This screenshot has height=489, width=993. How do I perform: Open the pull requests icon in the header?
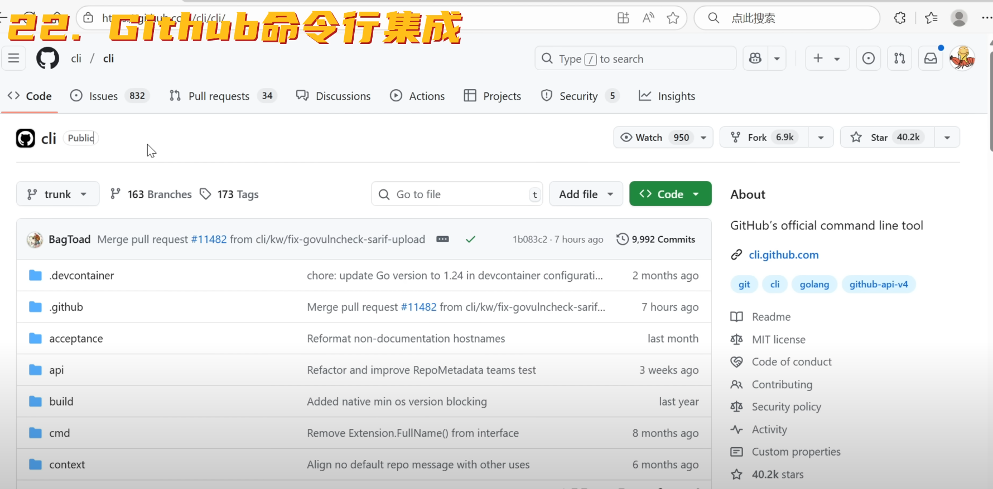coord(900,58)
